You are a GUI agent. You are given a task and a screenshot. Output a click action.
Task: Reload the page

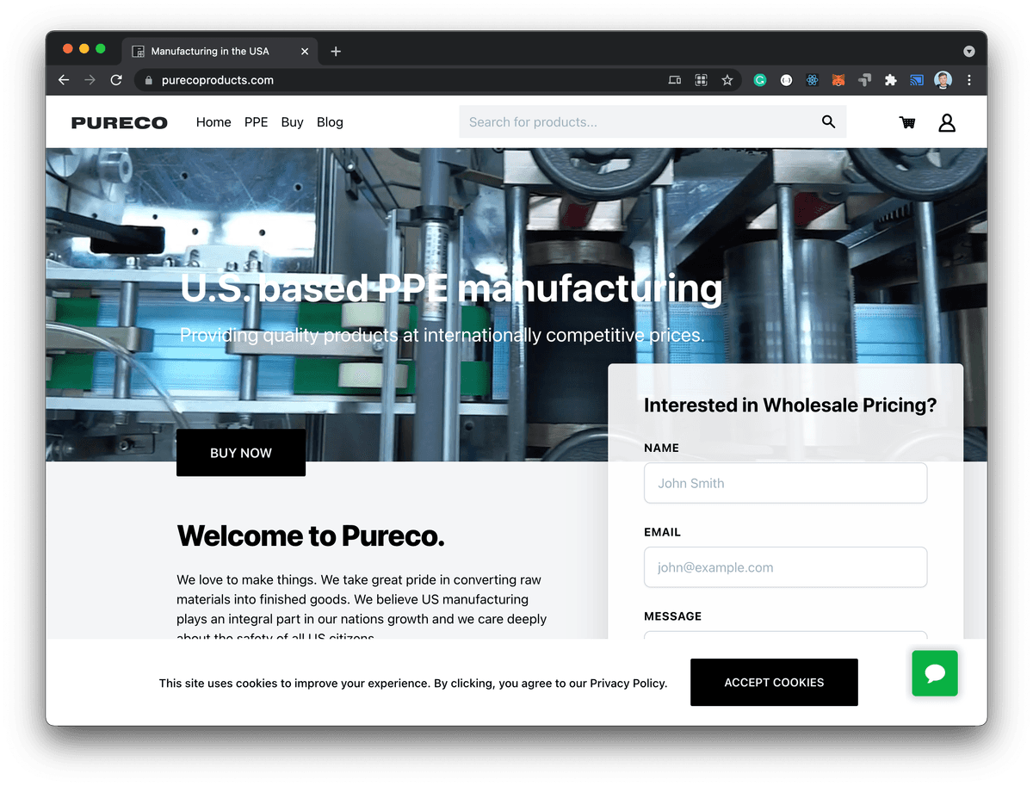[116, 80]
